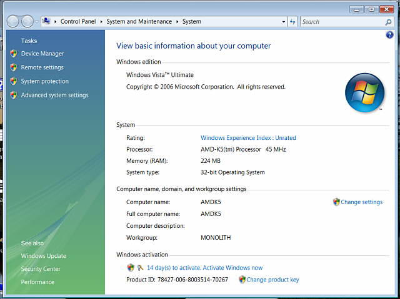Click processor value AMD-K5(tm) Processor 45 MHz
Screen dimensions: 400x299
(243, 149)
